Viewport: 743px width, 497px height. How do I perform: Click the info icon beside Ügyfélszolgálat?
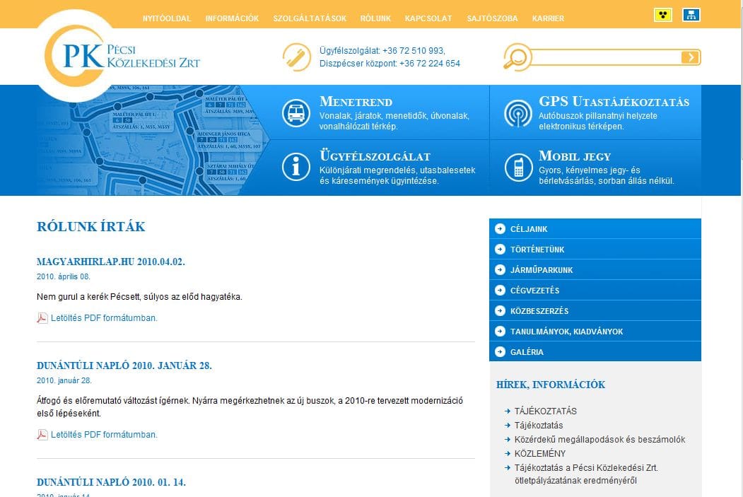tap(296, 168)
